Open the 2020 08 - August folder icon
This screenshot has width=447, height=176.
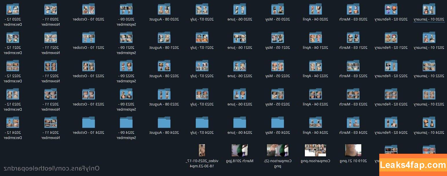point(164,9)
